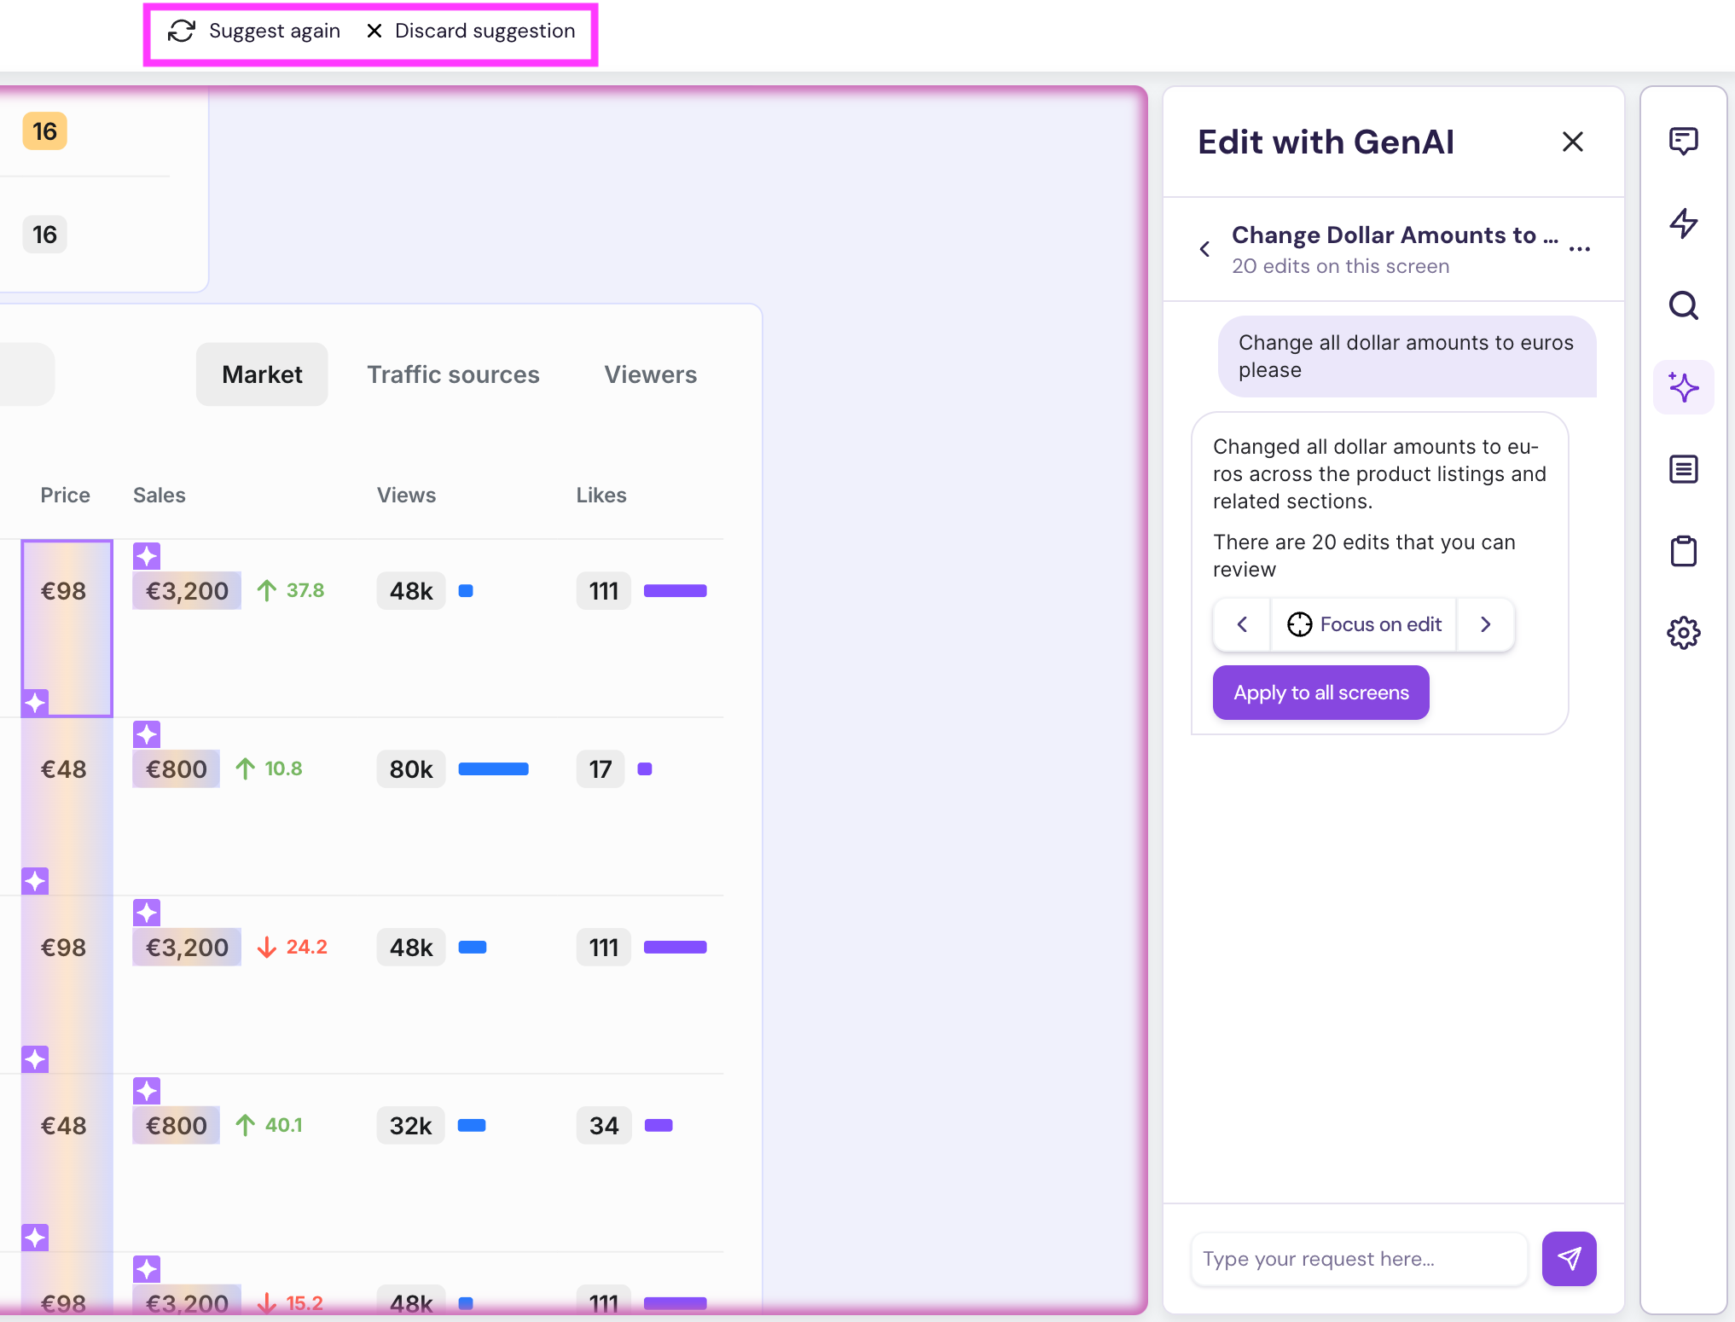Close the Edit with GenAI panel
The height and width of the screenshot is (1322, 1735).
point(1572,142)
